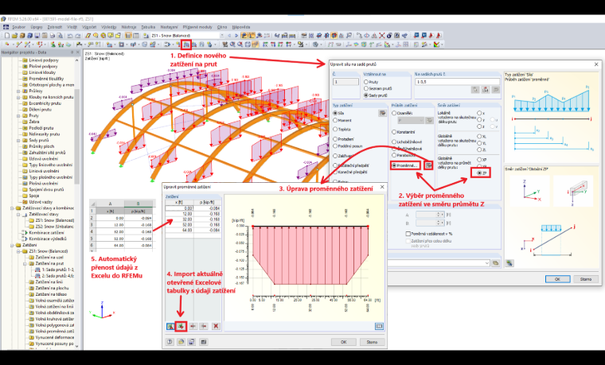The height and width of the screenshot is (365, 605).
Task: Open the comment dropdown in the member load dialog
Action: (x=487, y=263)
